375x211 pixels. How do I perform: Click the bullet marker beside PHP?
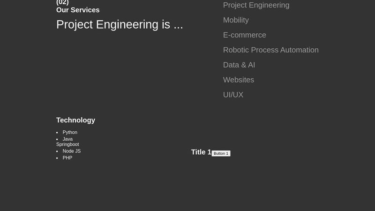[57, 158]
